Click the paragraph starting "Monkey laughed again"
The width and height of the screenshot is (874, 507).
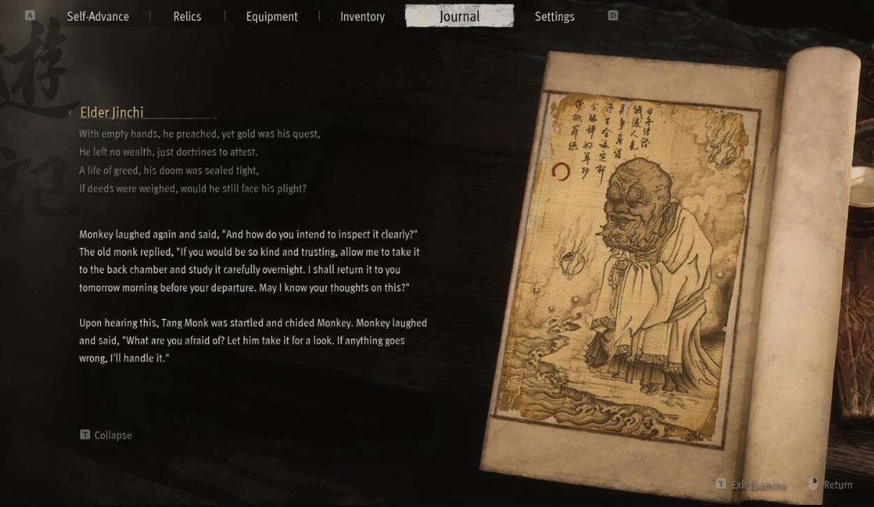249,261
